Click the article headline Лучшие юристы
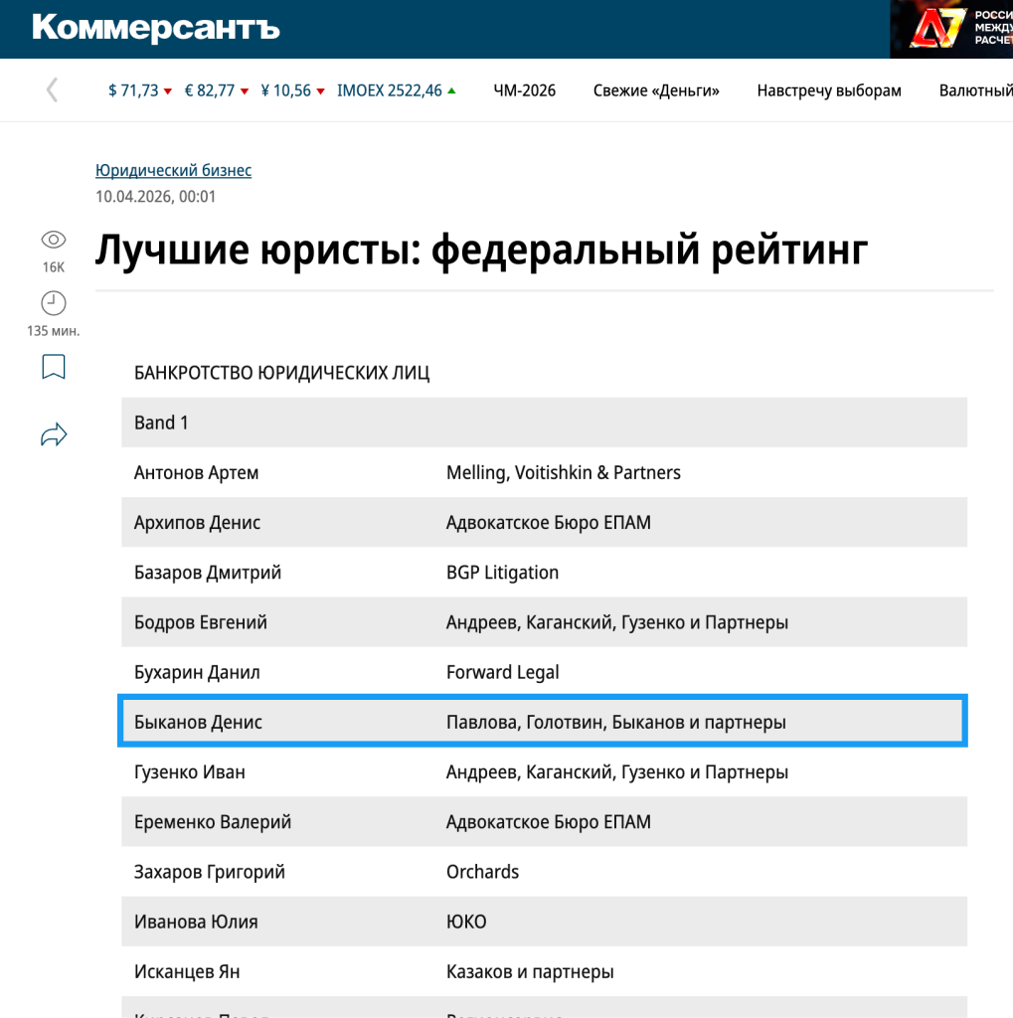This screenshot has height=1018, width=1013. tap(481, 250)
